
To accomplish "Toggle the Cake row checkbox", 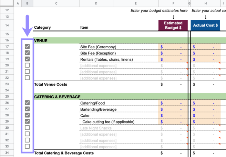I will 27,115.
